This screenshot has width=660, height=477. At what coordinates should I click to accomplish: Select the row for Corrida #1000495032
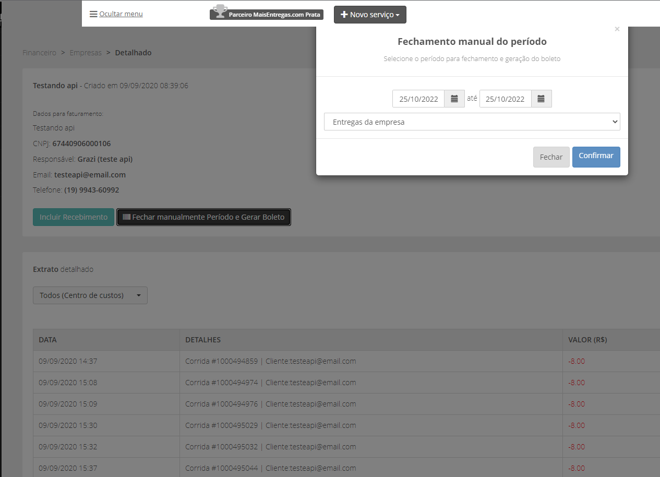click(x=346, y=447)
